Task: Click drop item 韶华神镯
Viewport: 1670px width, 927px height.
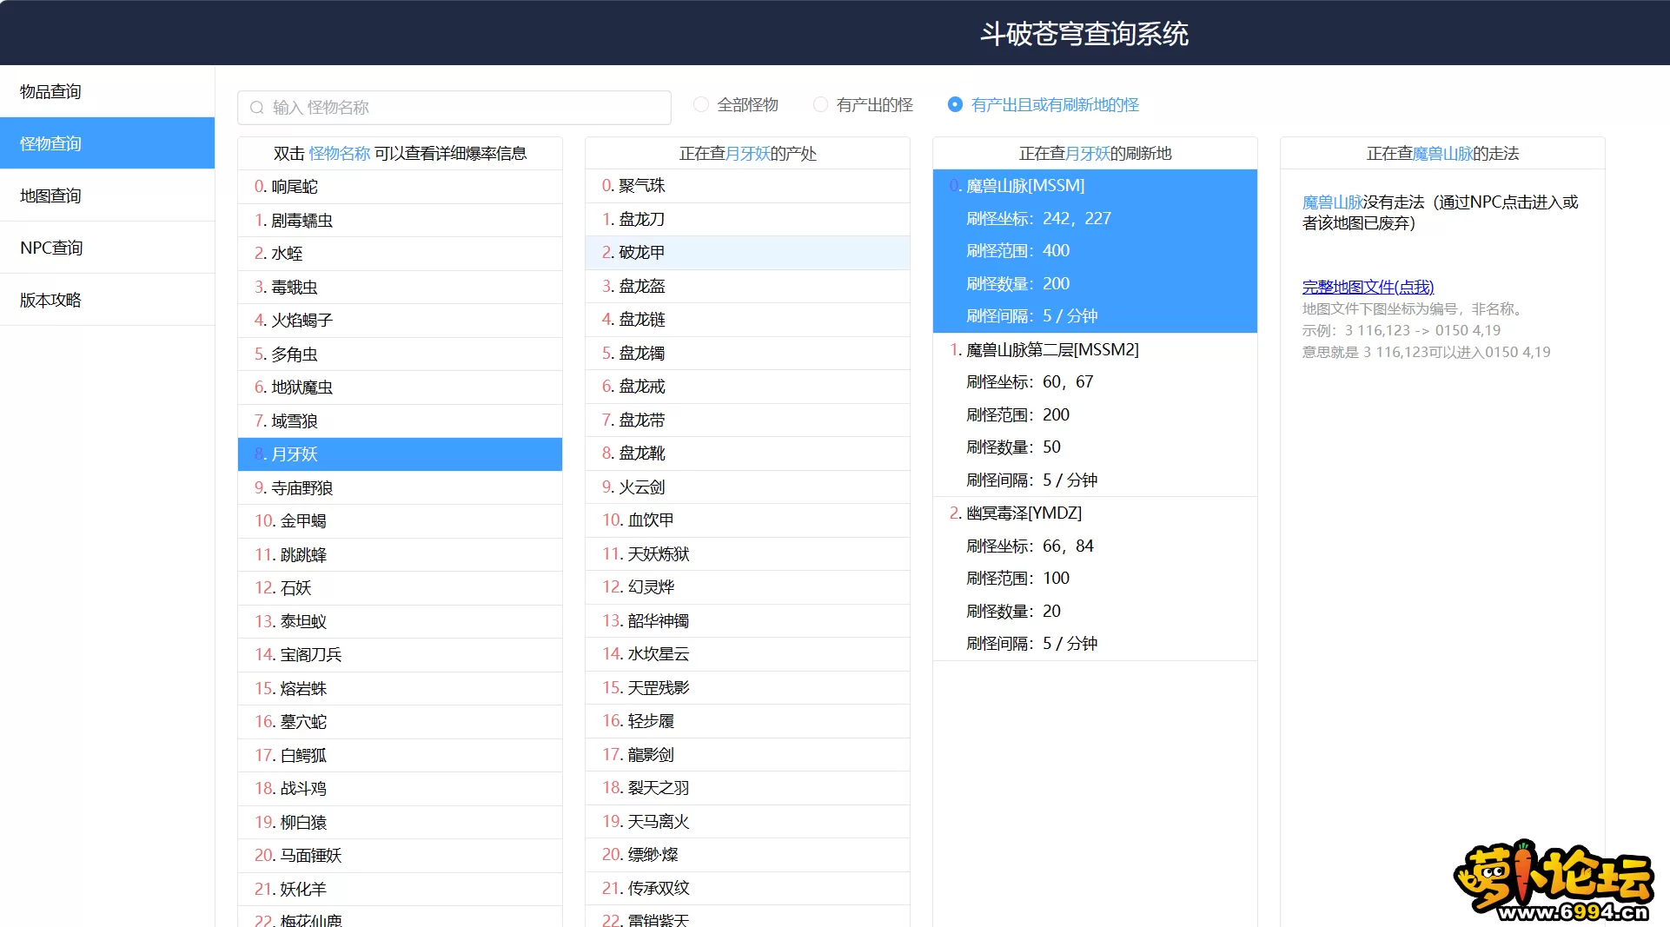Action: (747, 621)
